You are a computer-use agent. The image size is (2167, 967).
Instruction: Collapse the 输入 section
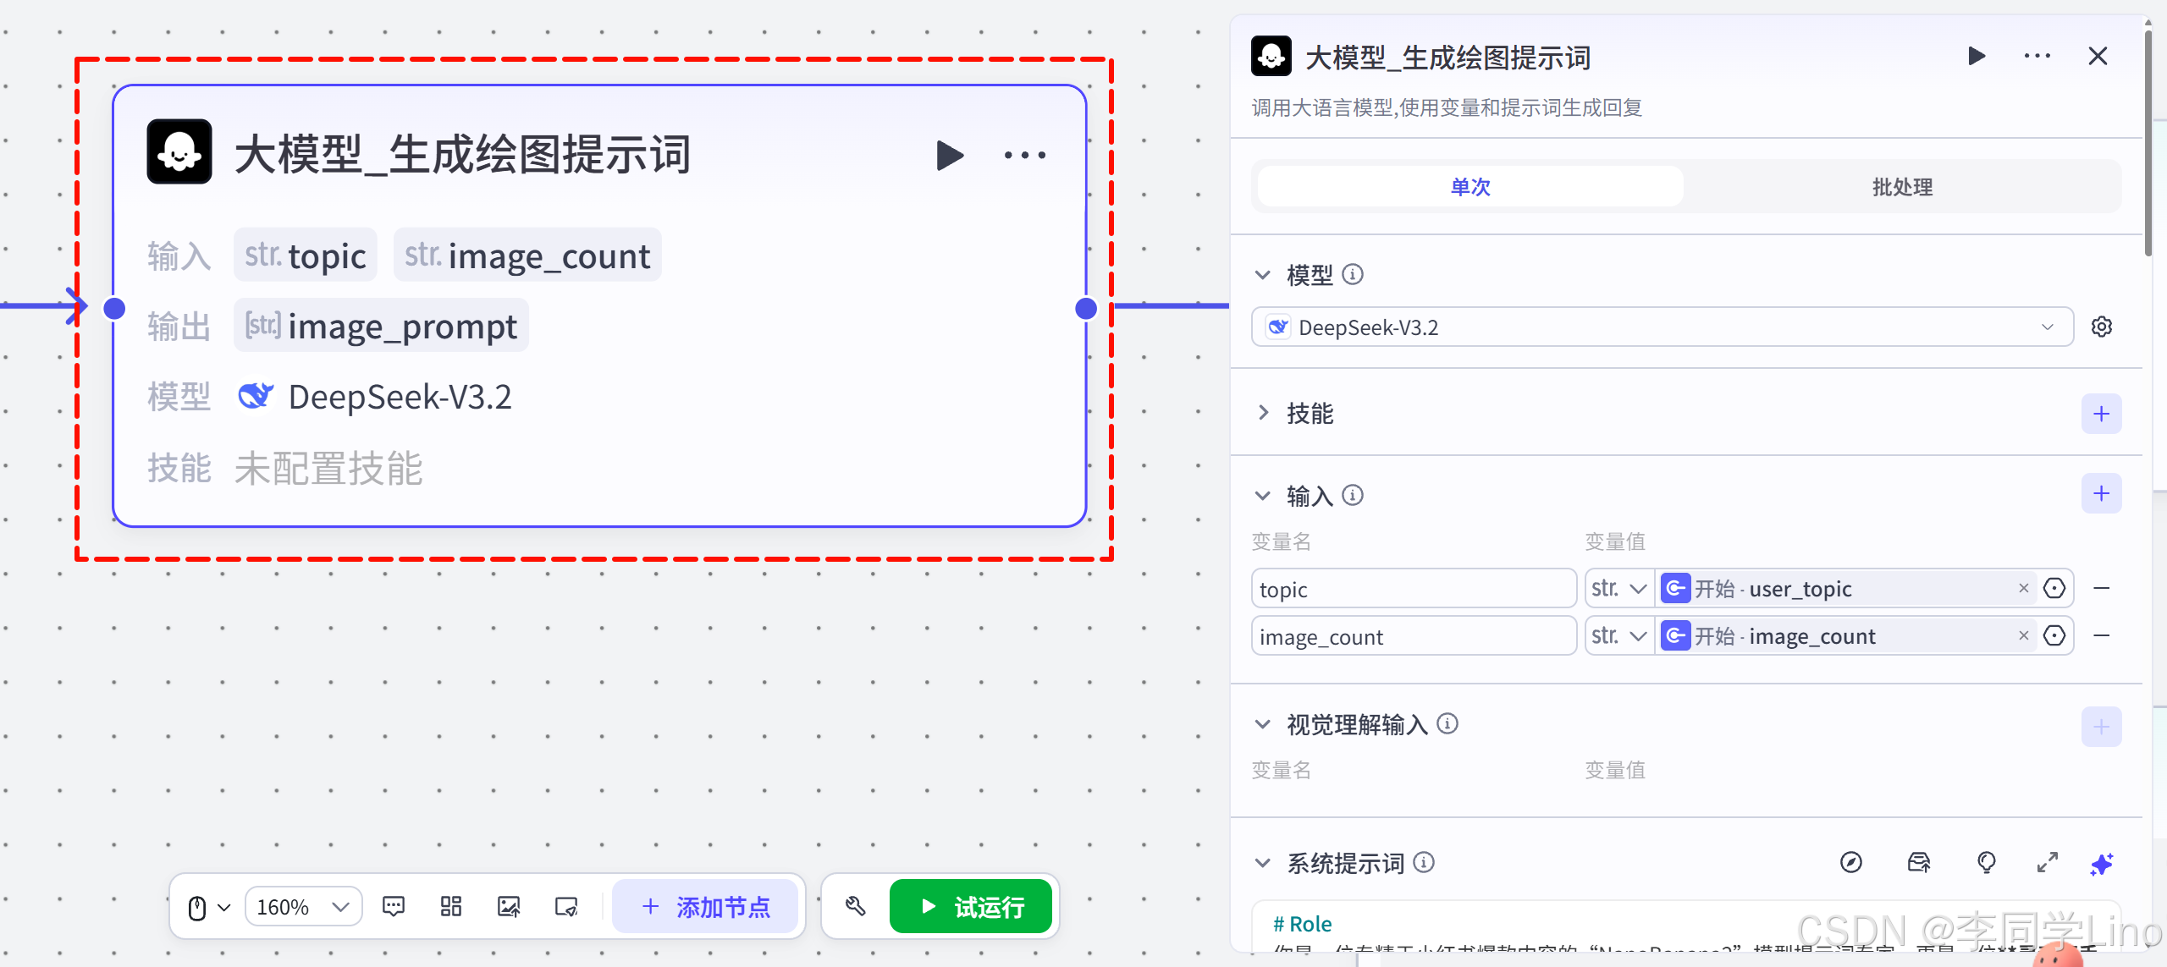click(1263, 496)
